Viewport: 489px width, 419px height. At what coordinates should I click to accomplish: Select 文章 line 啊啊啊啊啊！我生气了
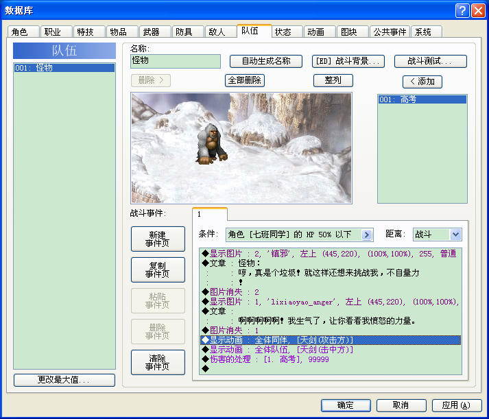(331, 321)
